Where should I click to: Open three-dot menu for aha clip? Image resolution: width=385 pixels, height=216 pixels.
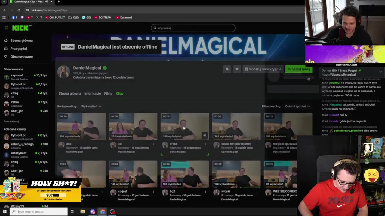[102, 144]
